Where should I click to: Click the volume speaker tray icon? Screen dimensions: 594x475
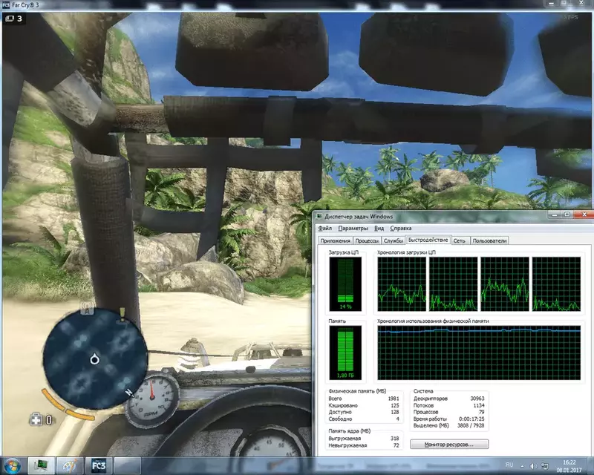[x=533, y=466]
